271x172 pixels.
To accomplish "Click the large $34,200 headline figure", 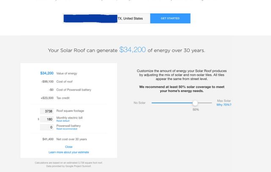I will pyautogui.click(x=133, y=50).
